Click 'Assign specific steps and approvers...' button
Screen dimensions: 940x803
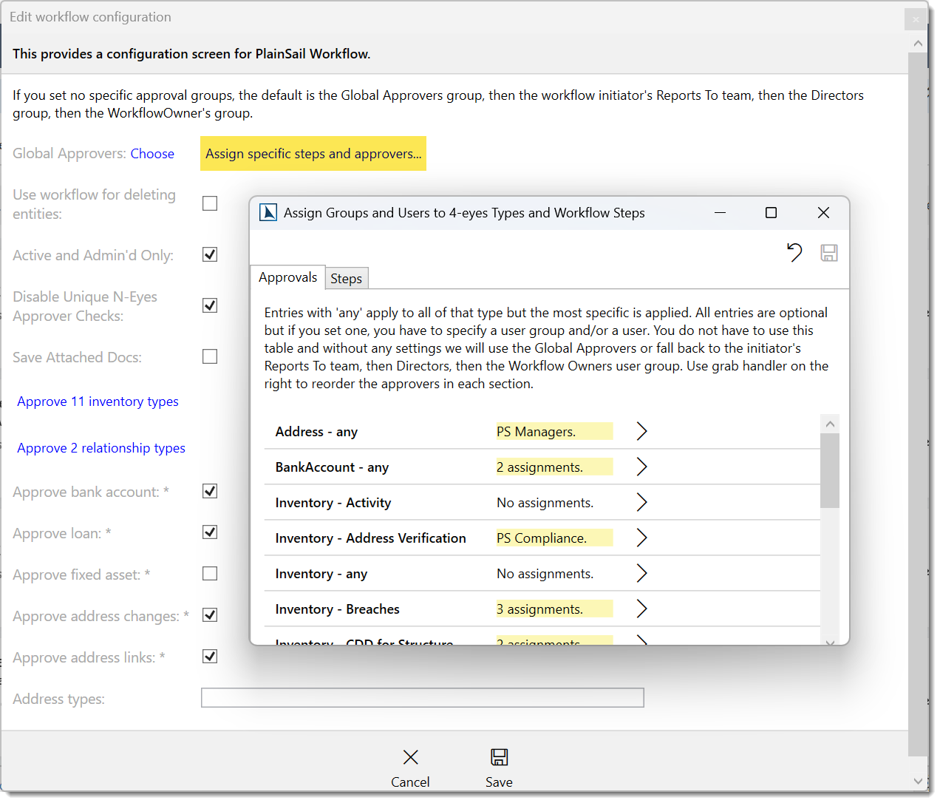[313, 153]
